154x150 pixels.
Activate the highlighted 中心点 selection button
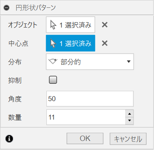tap(71, 43)
